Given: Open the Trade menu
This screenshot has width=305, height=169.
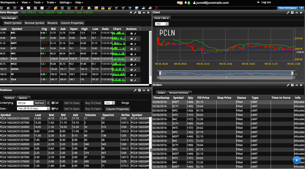Looking at the screenshot, I should [51, 2].
